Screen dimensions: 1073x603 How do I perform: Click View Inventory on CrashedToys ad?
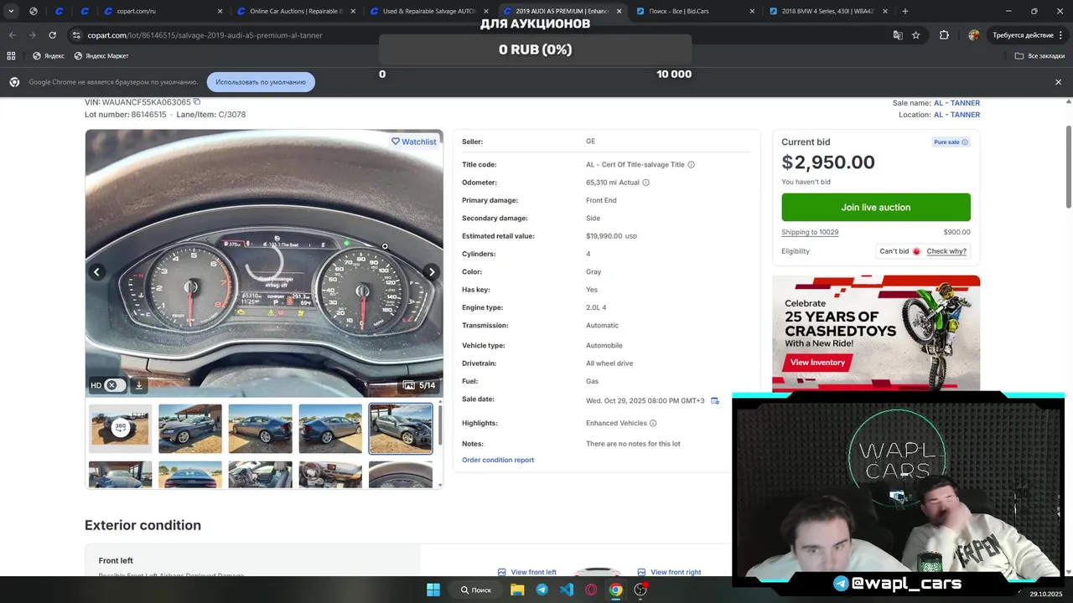[817, 363]
